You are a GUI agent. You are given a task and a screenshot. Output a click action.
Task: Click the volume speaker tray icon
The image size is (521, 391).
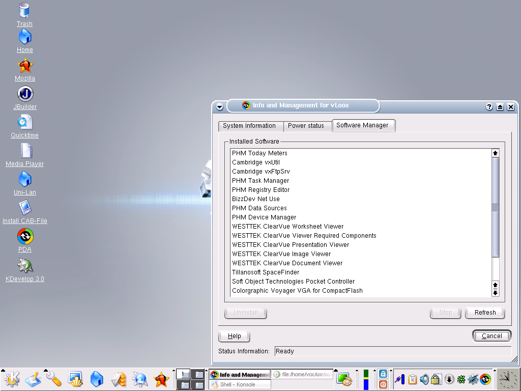pos(424,379)
